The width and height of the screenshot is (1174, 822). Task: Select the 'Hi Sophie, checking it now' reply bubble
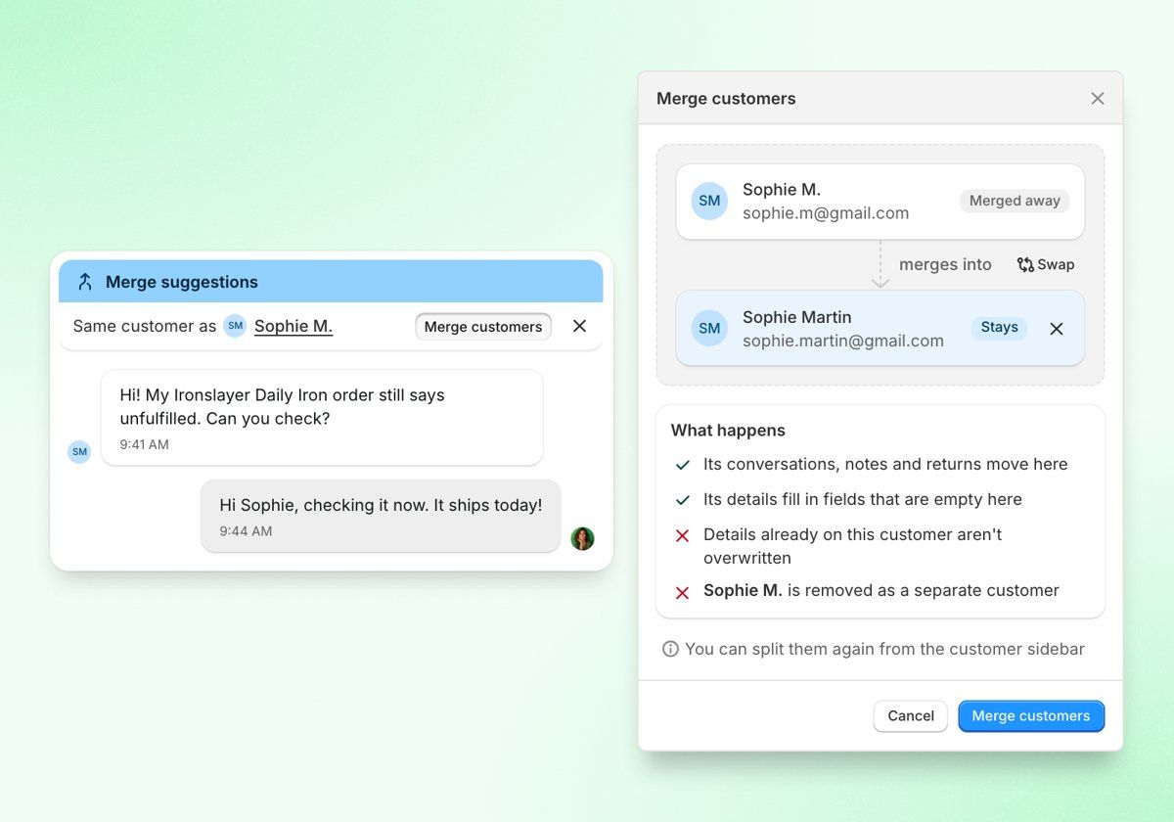coord(381,516)
